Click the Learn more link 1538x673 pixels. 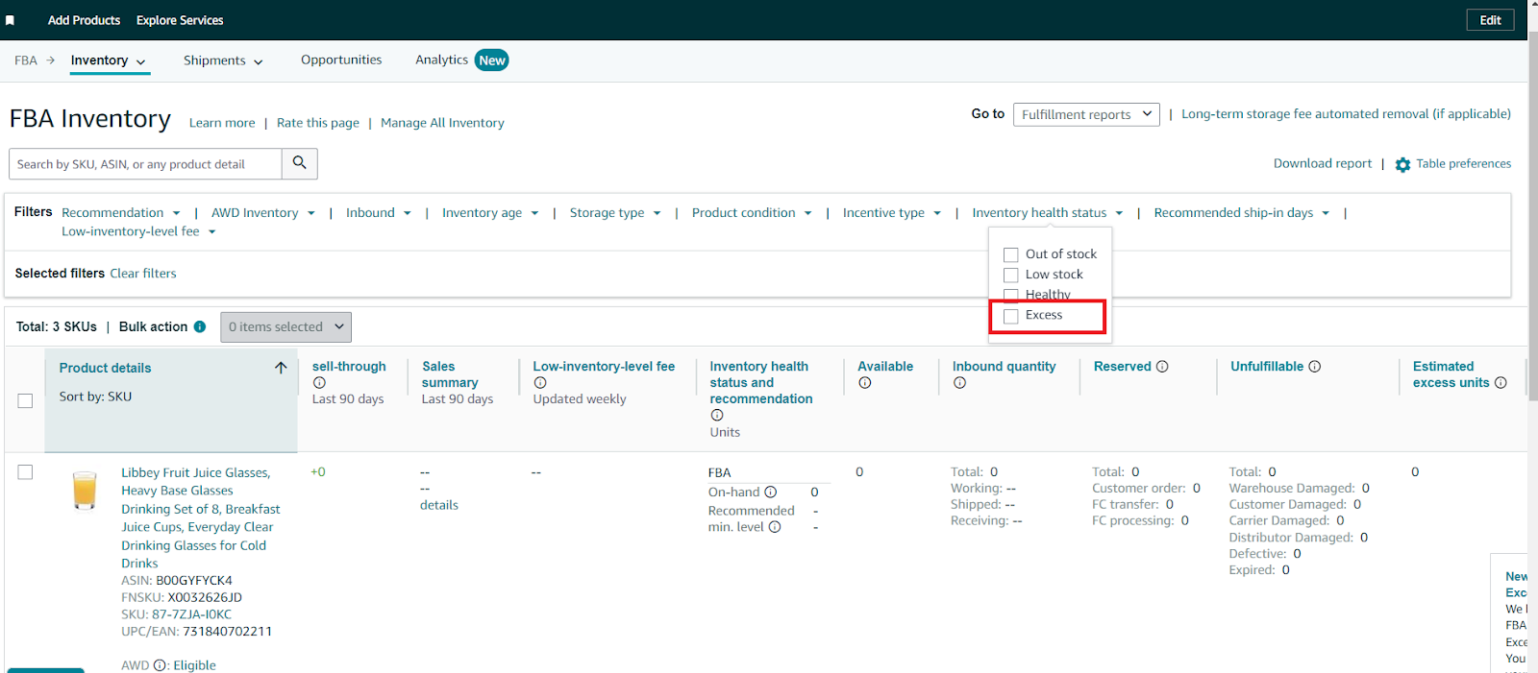point(222,123)
